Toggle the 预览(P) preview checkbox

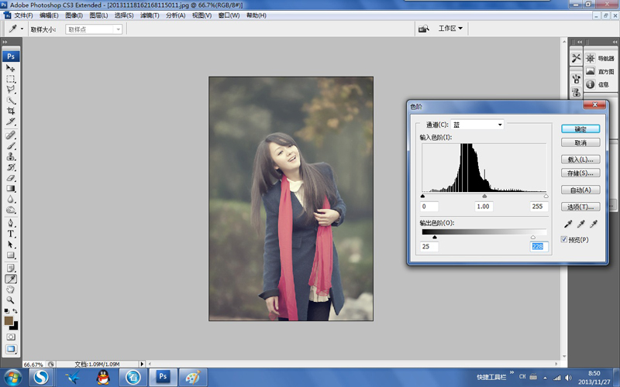point(564,239)
